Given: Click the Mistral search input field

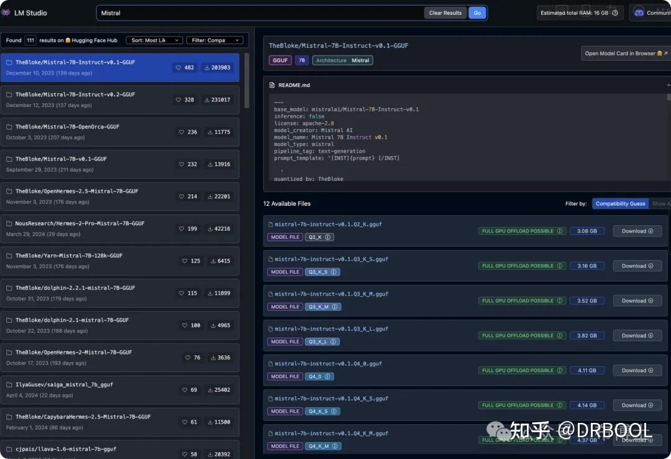Looking at the screenshot, I should (249, 12).
